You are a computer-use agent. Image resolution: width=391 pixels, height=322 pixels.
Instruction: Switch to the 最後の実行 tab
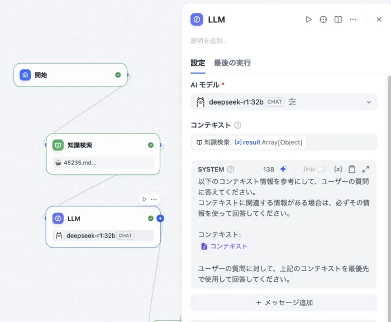pyautogui.click(x=232, y=63)
